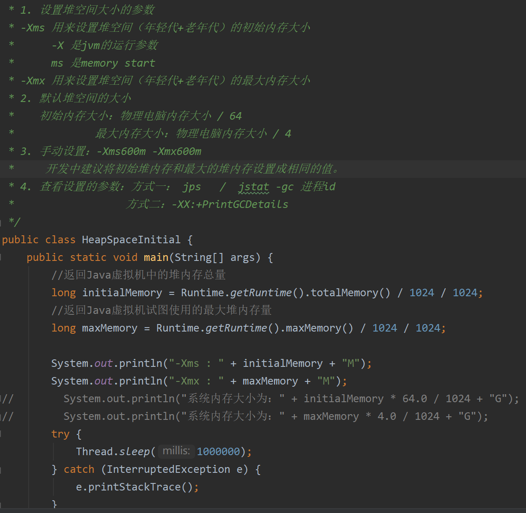Click the maxMemory() method call

[319, 328]
